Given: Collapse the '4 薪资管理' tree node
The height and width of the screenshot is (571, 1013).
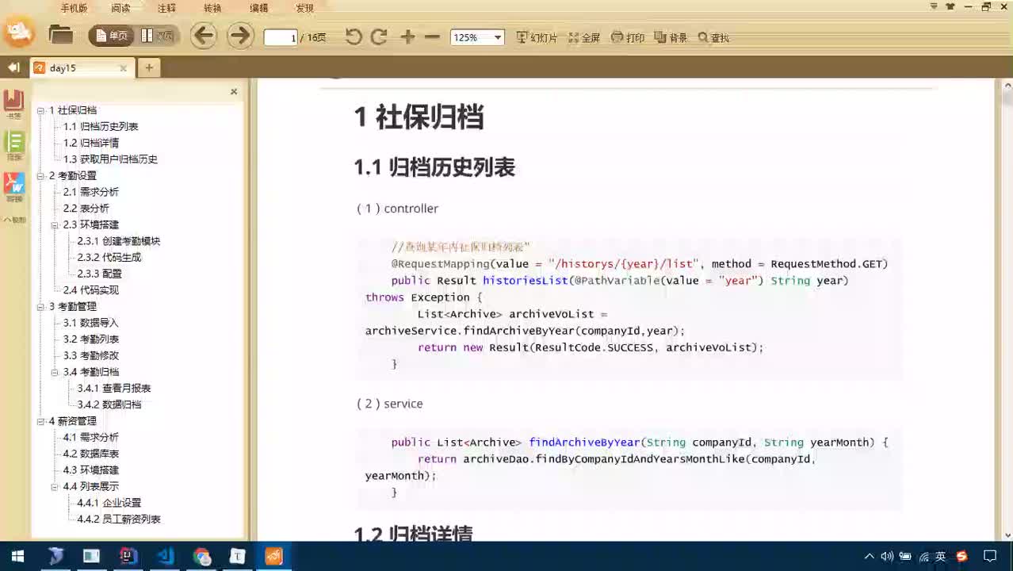Looking at the screenshot, I should pyautogui.click(x=40, y=421).
